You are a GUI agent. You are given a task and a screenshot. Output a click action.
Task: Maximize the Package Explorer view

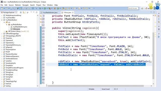37,12
